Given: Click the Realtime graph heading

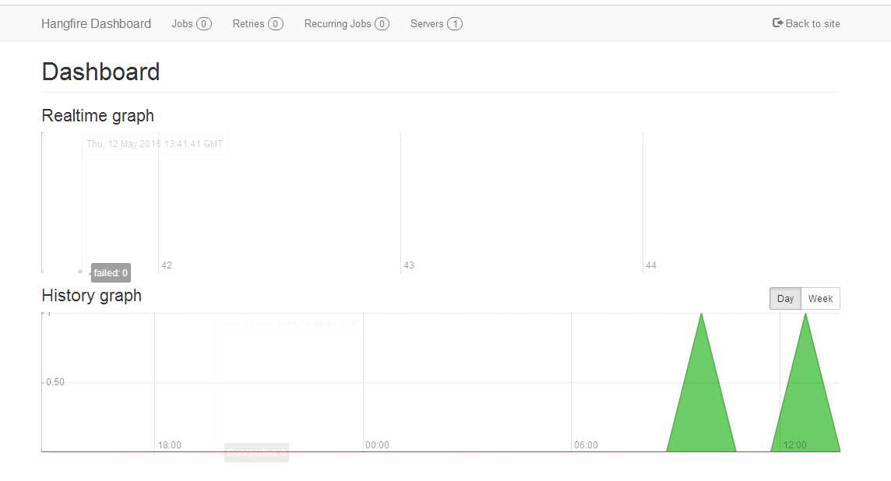Looking at the screenshot, I should (97, 116).
